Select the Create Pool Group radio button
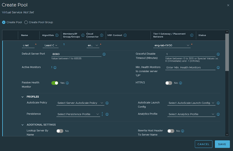The height and width of the screenshot is (151, 233). pos(26,22)
